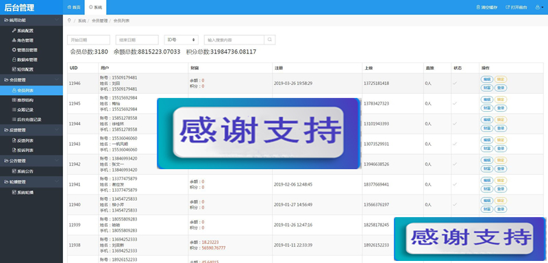Click 登录 button for UID 11943
The image size is (548, 263).
tap(501, 149)
